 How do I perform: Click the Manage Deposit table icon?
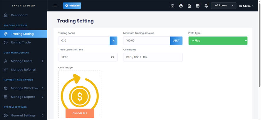(6, 97)
